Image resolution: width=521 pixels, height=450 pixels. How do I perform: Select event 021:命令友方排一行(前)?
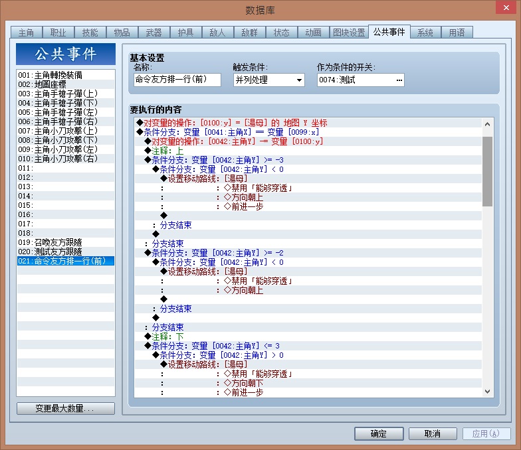(65, 261)
